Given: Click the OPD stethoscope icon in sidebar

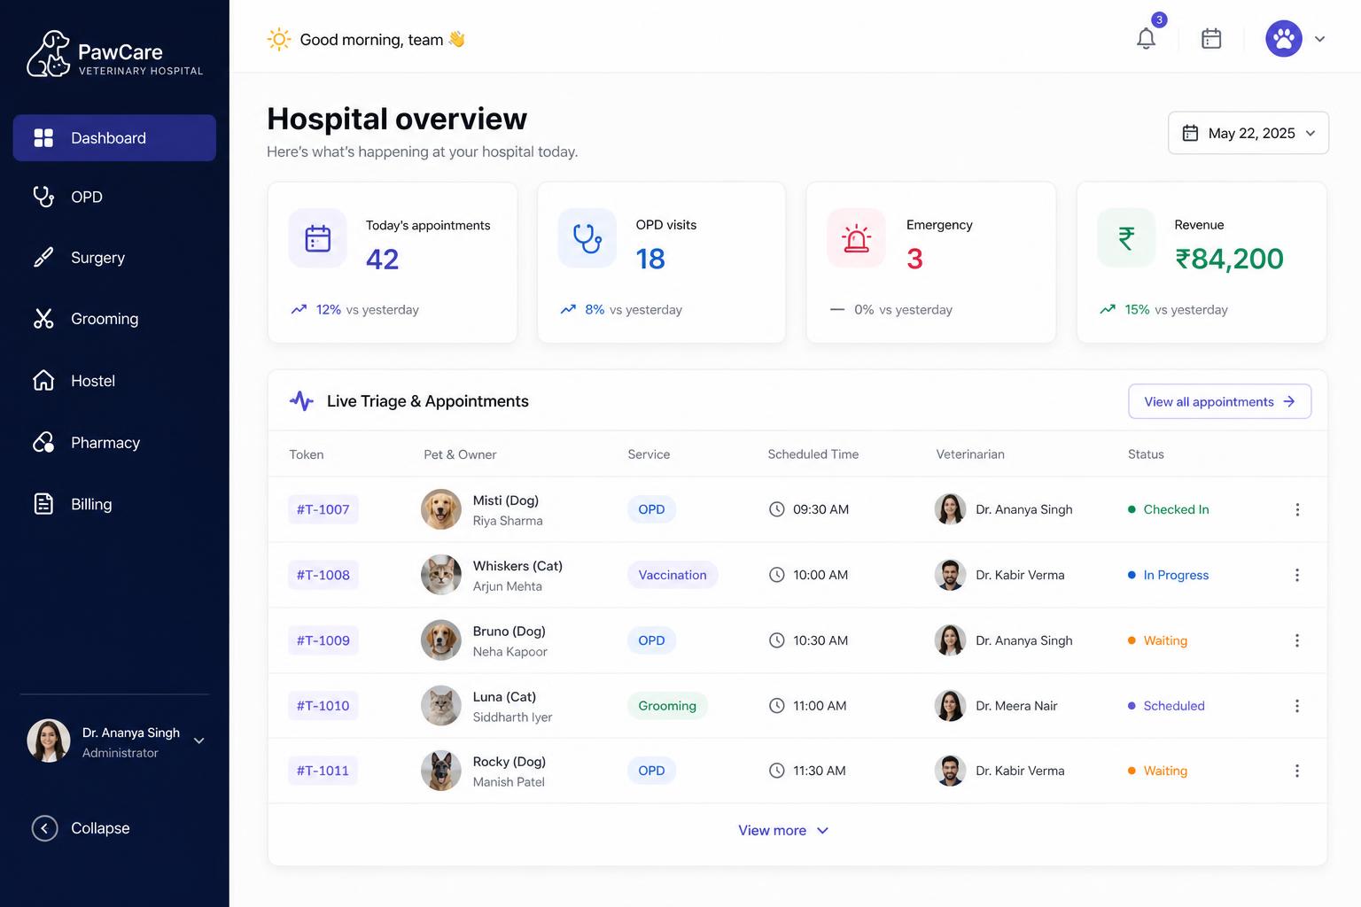Looking at the screenshot, I should pos(43,197).
